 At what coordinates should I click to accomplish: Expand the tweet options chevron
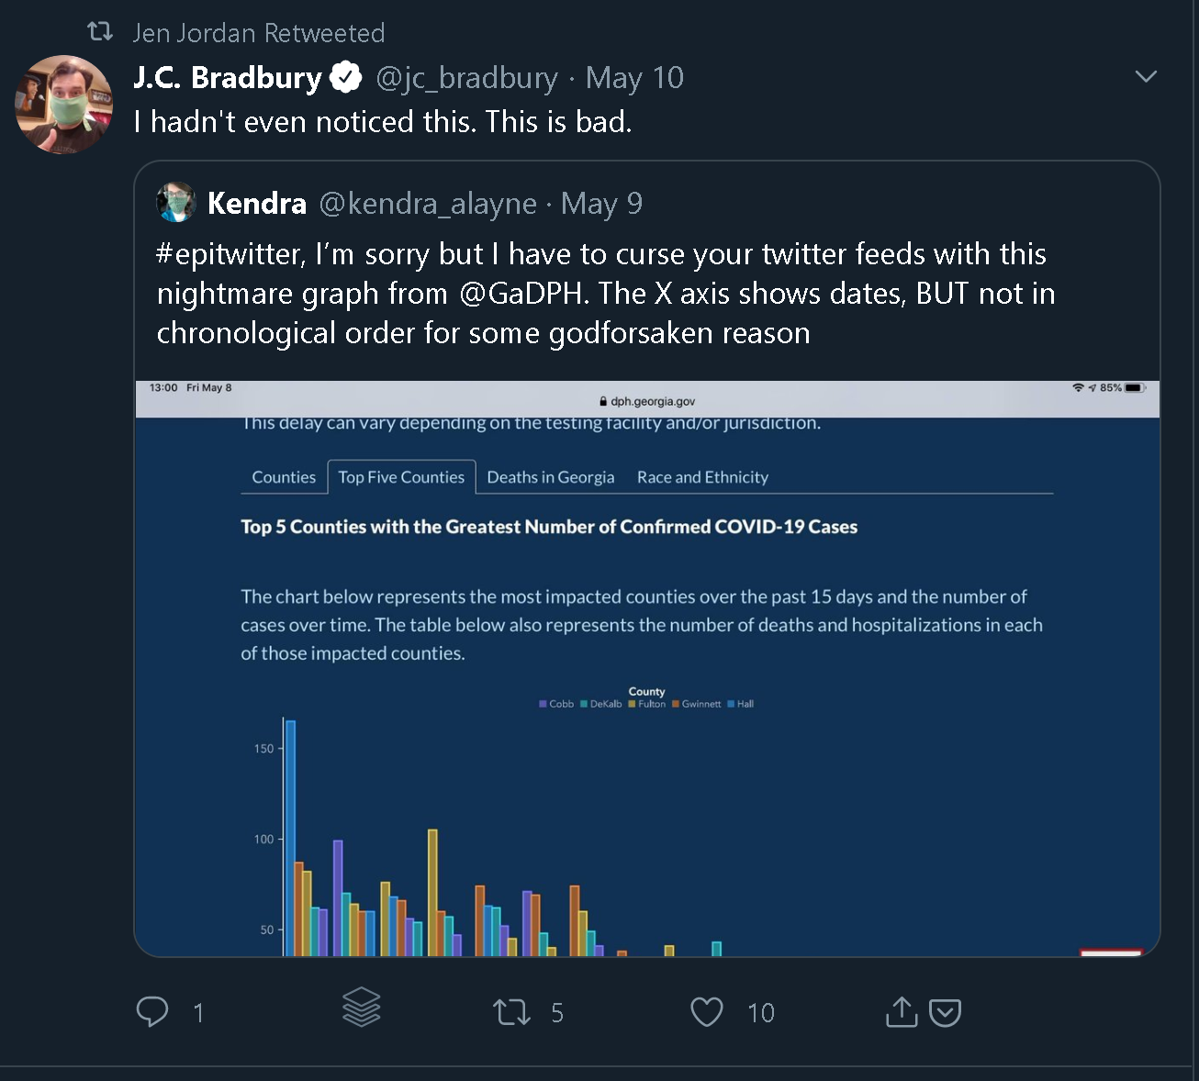[x=1146, y=76]
